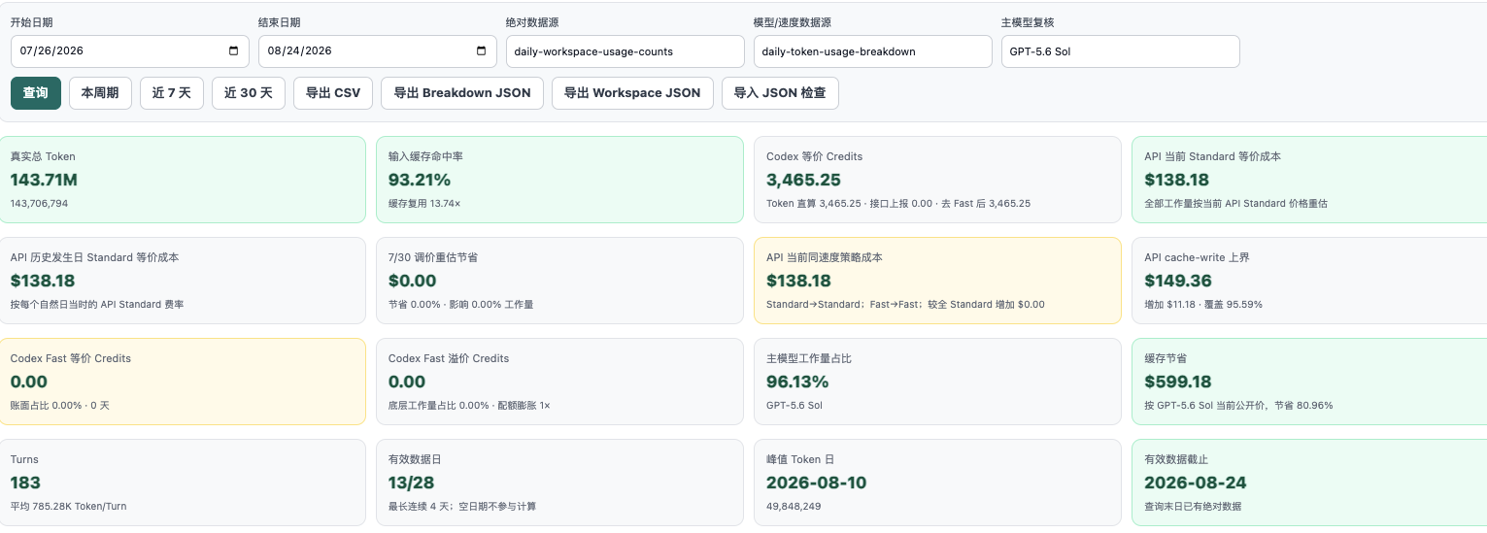Click the 7/30 调价重估节省 value $0.00
The width and height of the screenshot is (1487, 533).
(413, 281)
